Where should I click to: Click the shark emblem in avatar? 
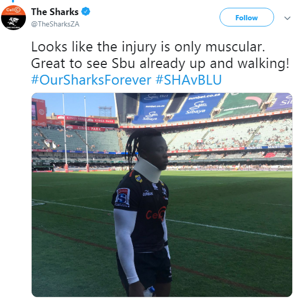coord(13,21)
